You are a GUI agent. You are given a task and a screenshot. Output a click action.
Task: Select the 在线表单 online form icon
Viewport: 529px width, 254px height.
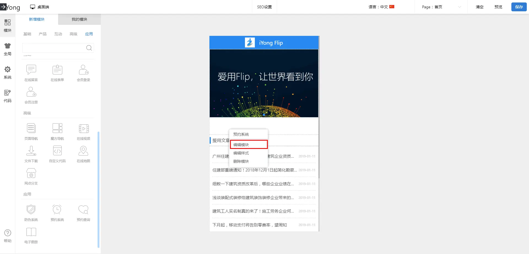57,70
